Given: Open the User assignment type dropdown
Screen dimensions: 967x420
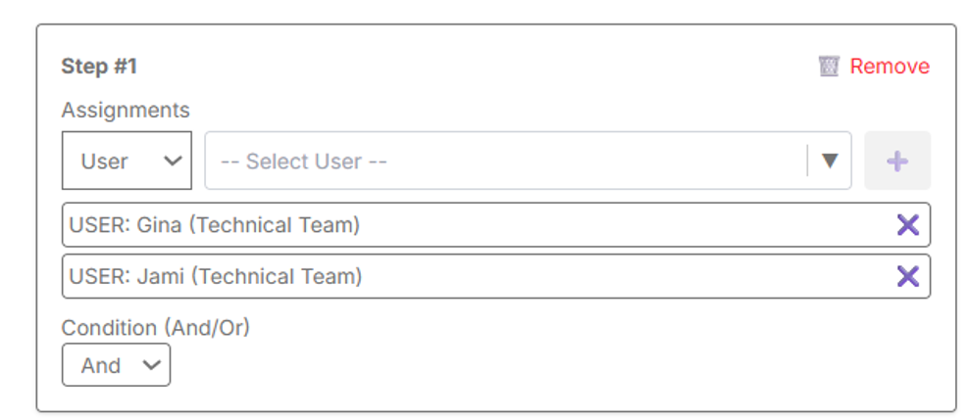Looking at the screenshot, I should click(x=127, y=161).
